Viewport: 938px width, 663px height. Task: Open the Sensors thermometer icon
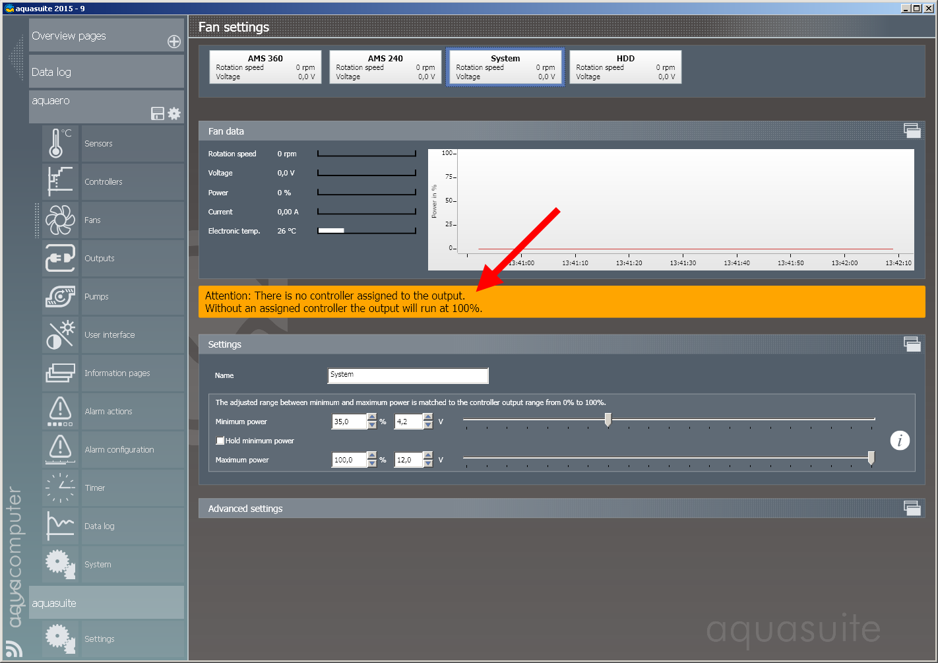60,143
